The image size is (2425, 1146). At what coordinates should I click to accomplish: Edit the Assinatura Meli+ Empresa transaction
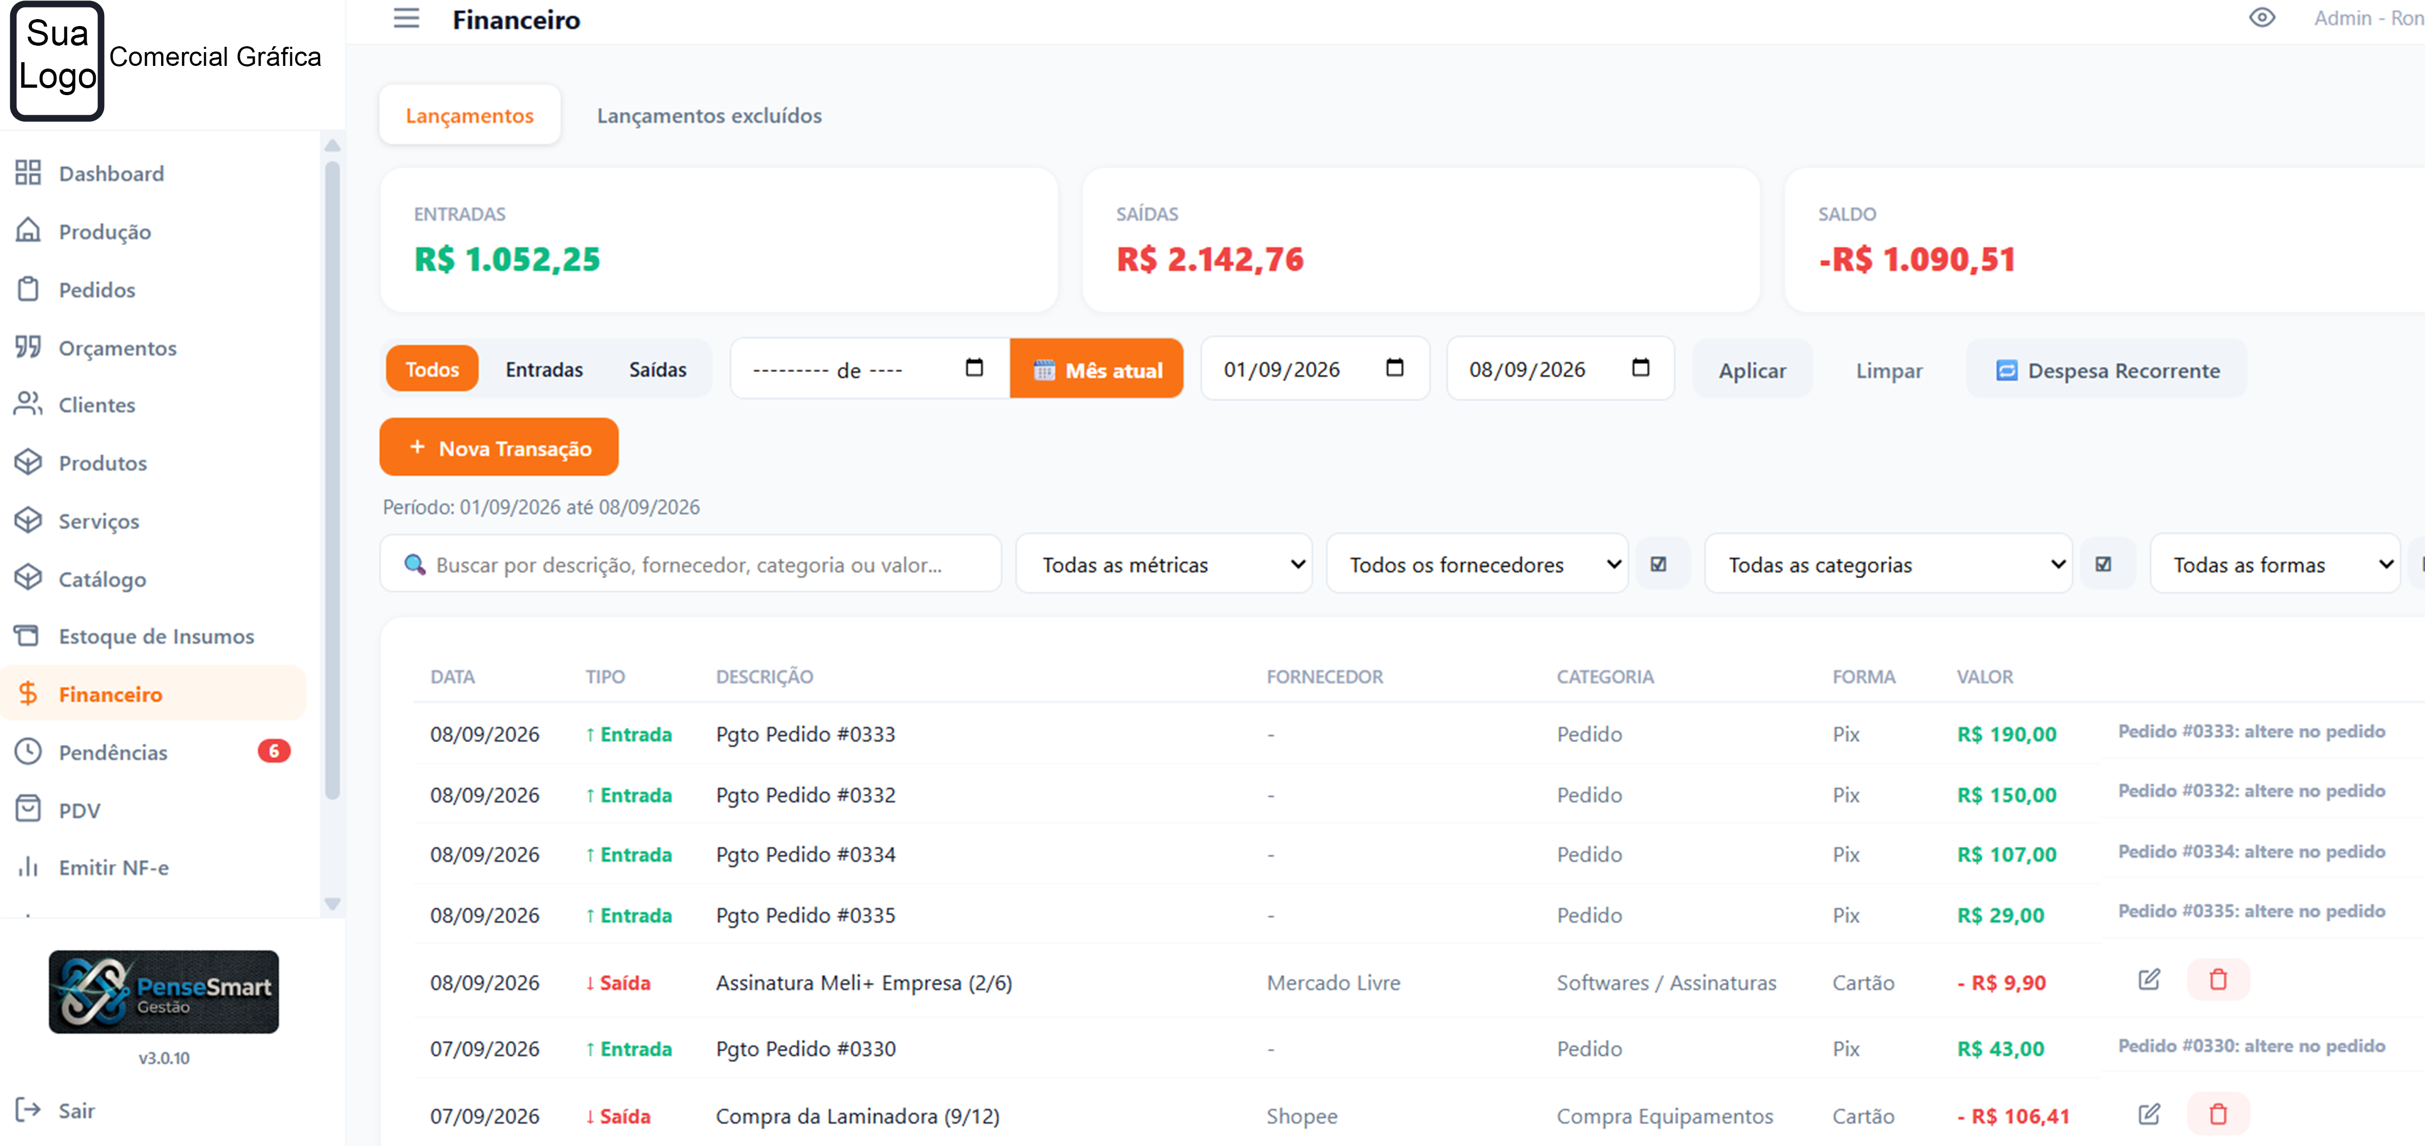click(2148, 980)
